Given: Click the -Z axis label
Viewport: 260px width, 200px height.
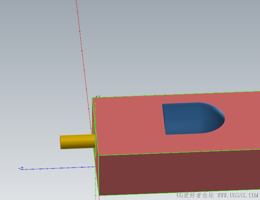Looking at the screenshot, I should tap(21, 169).
